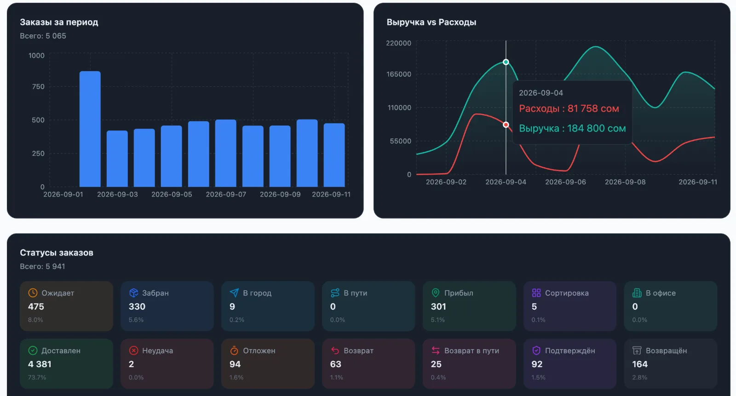Click the 'Всего: 5 065' orders total
This screenshot has height=396, width=736.
coord(43,36)
